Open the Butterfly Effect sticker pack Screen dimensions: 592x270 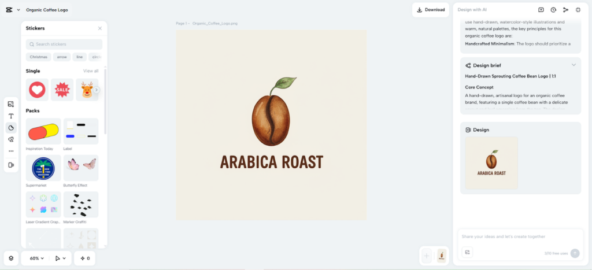pyautogui.click(x=81, y=167)
